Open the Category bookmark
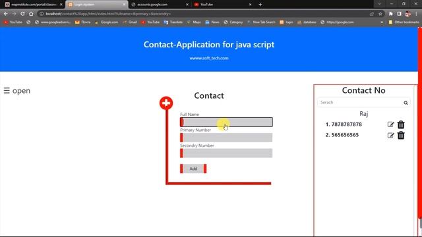 233,22
